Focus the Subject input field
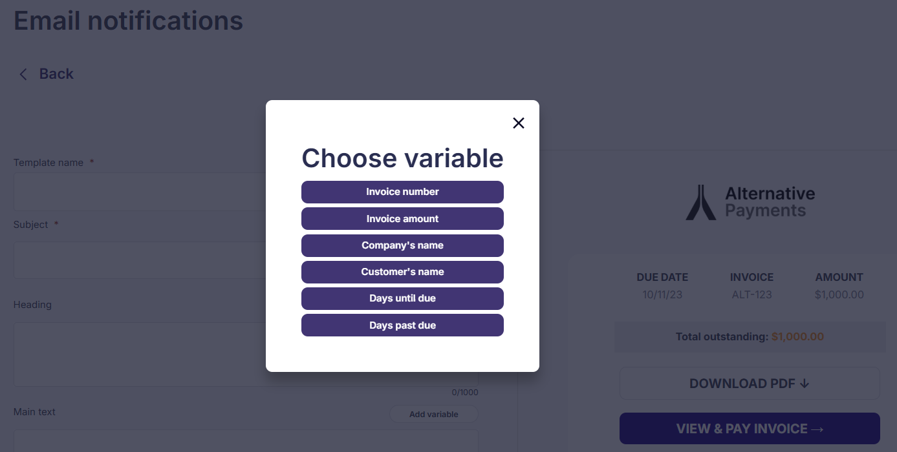897x452 pixels. (140, 260)
